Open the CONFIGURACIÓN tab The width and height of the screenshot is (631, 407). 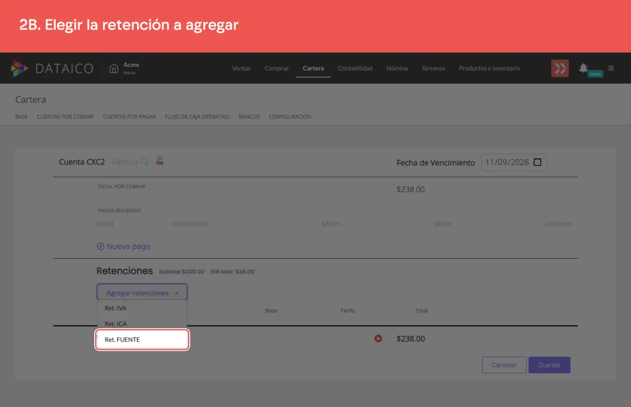pos(290,117)
